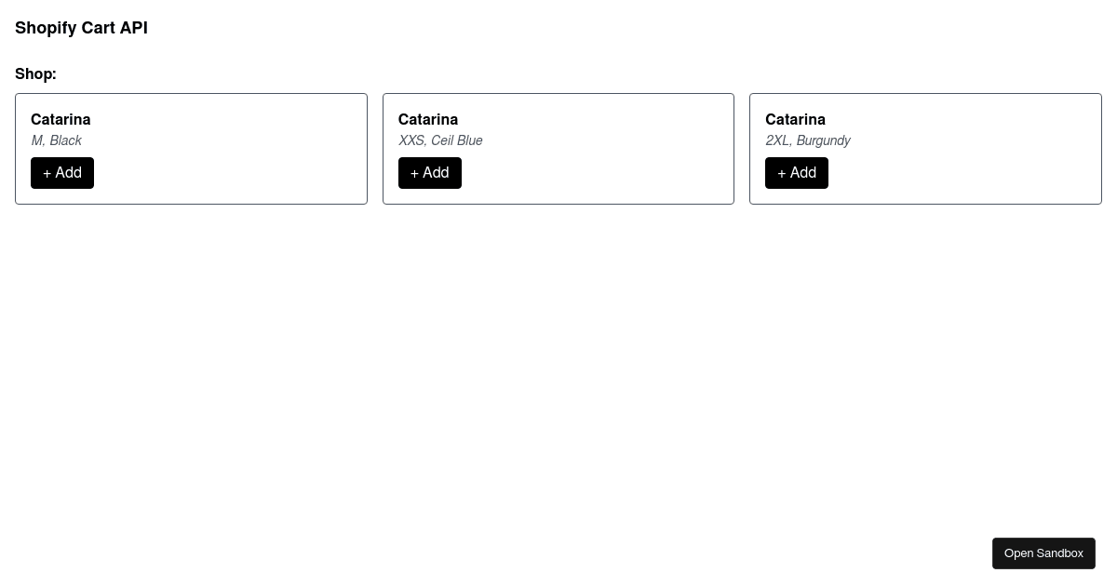The image size is (1117, 586).
Task: Click the plus icon on the 2XL Burgundy Add button
Action: [782, 173]
